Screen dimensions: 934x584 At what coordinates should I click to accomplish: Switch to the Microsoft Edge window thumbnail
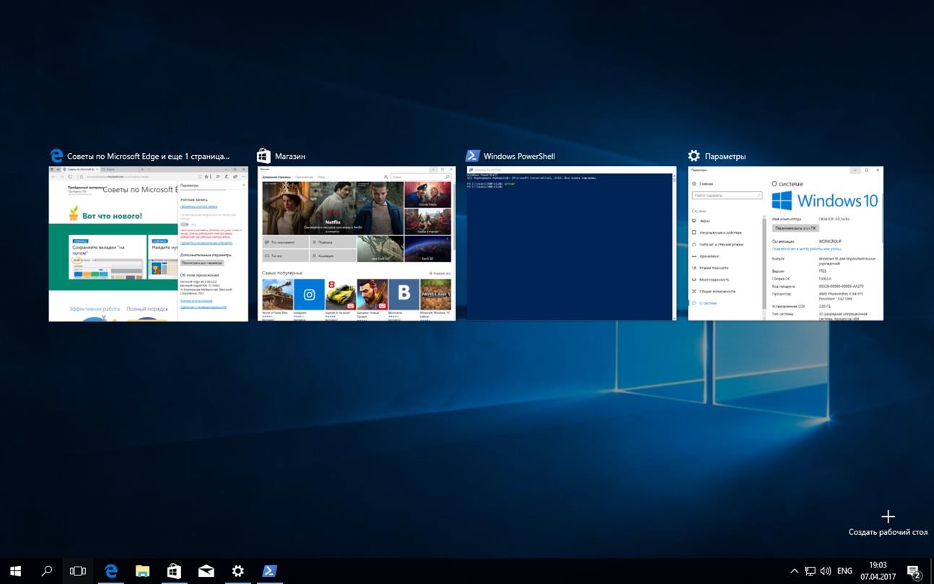148,244
